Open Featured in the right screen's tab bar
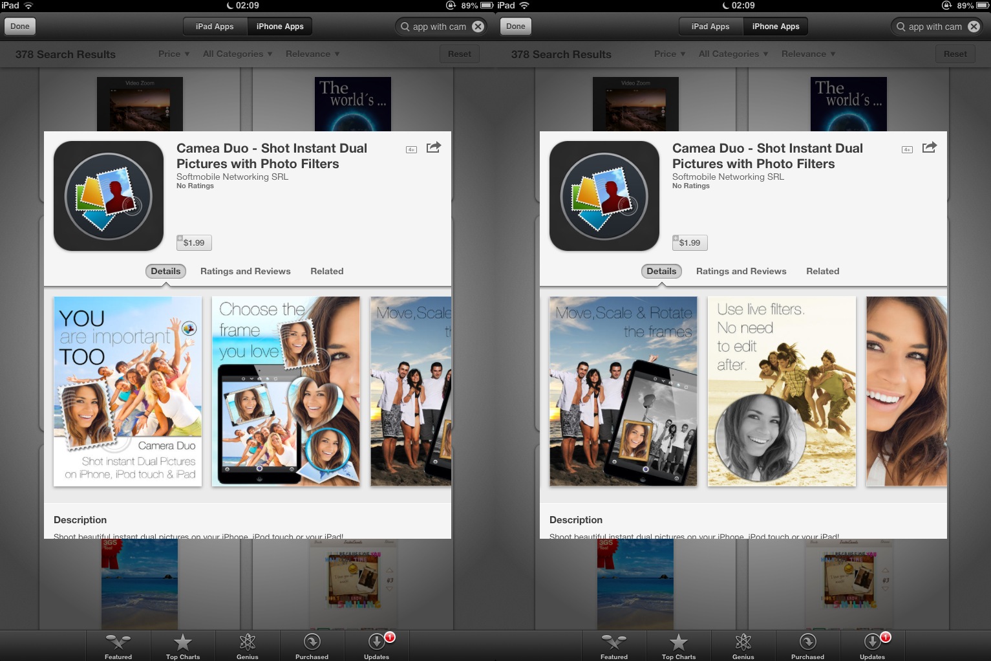Image resolution: width=991 pixels, height=661 pixels. click(x=614, y=646)
